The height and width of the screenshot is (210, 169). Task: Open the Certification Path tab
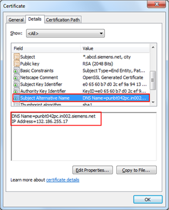pos(63,20)
